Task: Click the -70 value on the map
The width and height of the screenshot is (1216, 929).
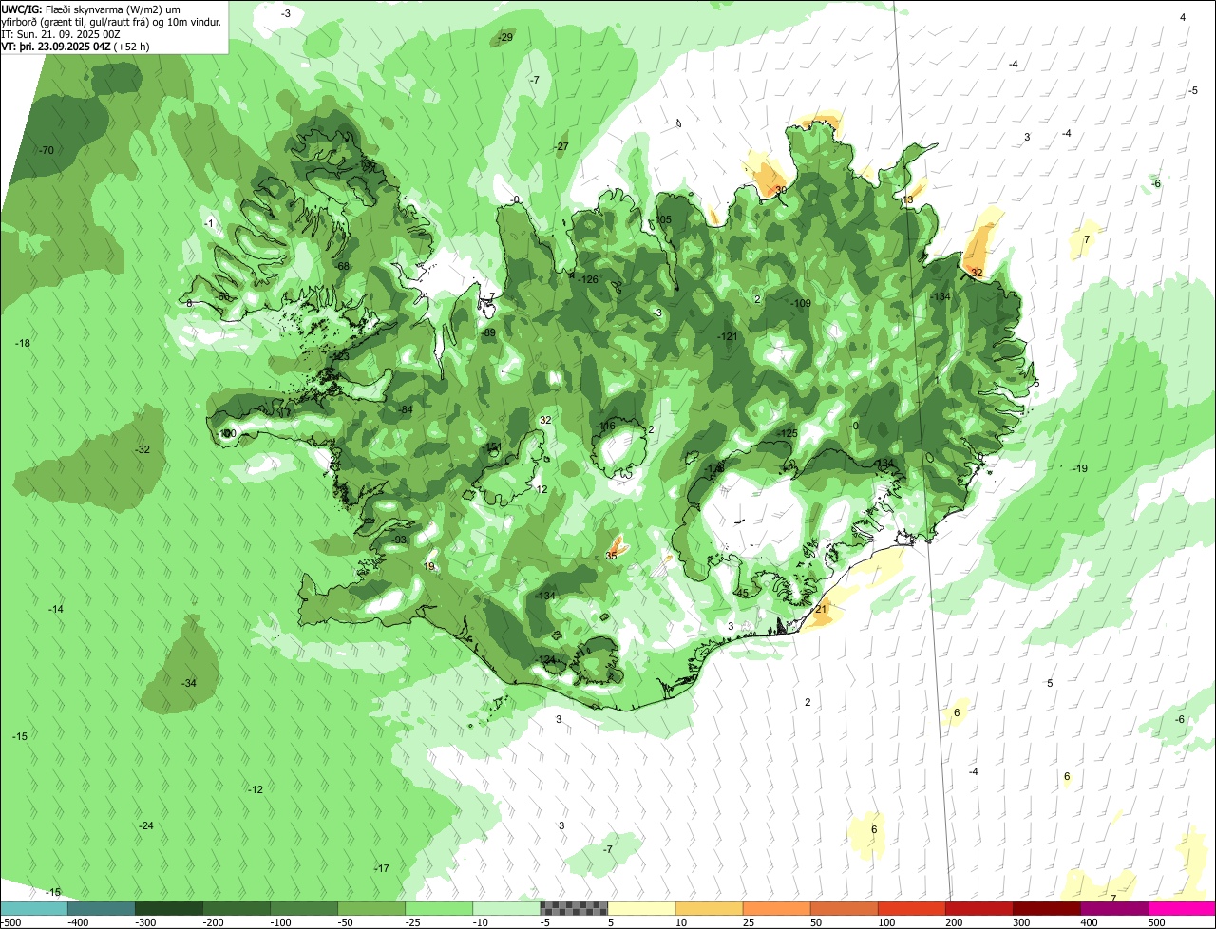Action: [x=46, y=150]
